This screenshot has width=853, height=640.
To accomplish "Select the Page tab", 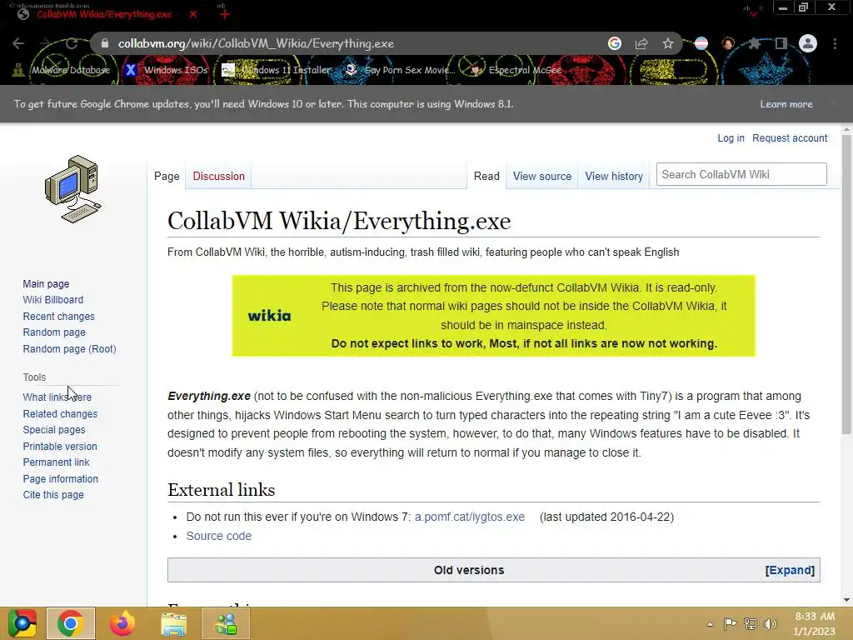I will [x=167, y=177].
